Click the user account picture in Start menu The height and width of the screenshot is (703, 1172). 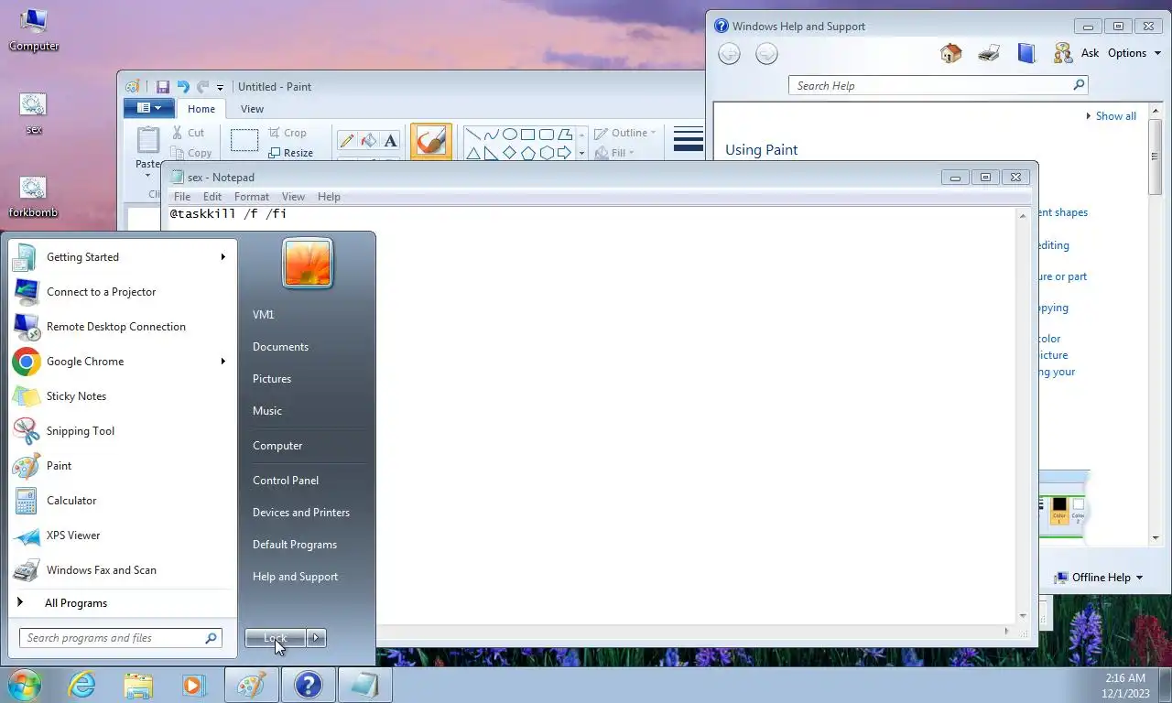click(307, 264)
